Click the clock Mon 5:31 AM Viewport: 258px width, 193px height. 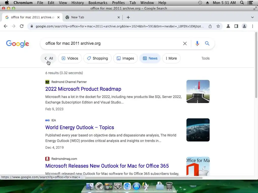(x=224, y=3)
